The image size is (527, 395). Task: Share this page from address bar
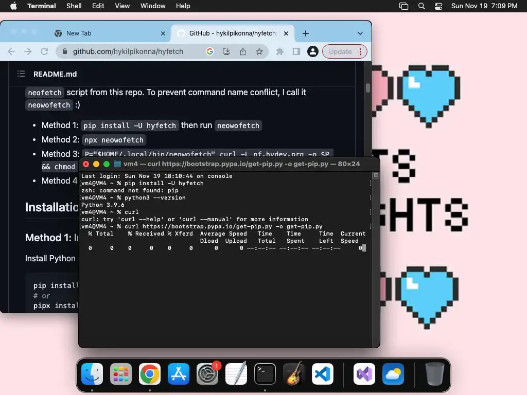pyautogui.click(x=243, y=51)
